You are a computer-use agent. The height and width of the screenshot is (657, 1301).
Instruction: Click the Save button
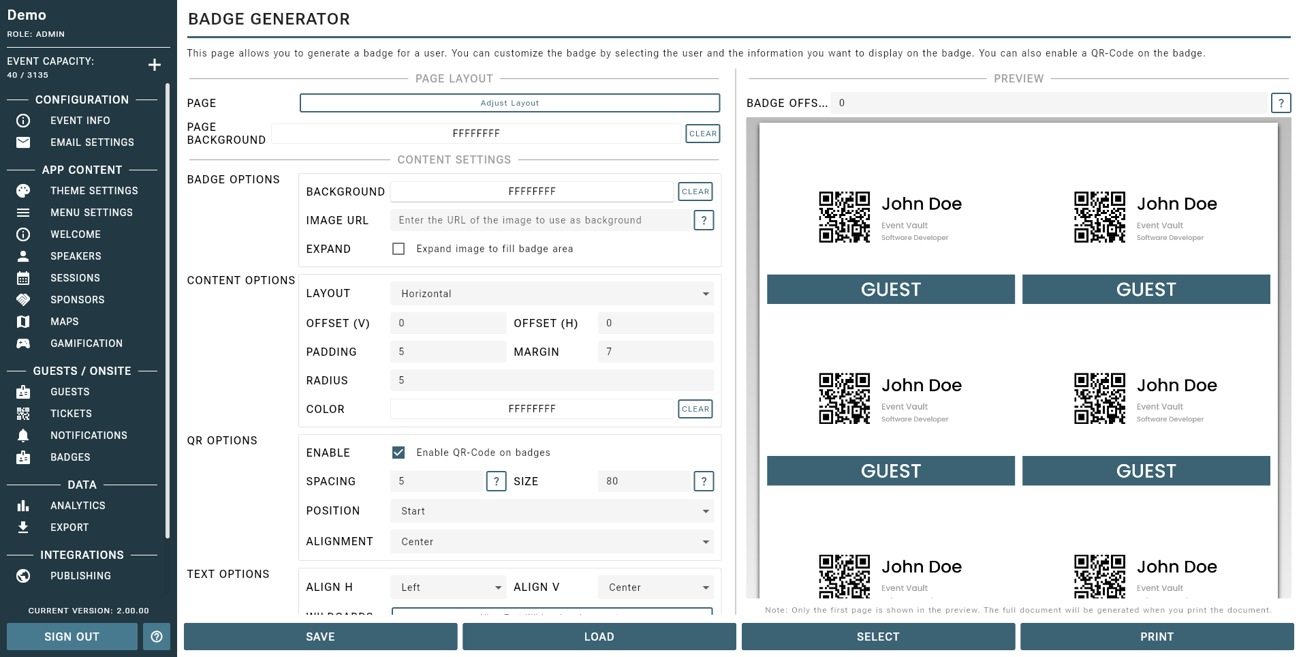[x=320, y=637]
